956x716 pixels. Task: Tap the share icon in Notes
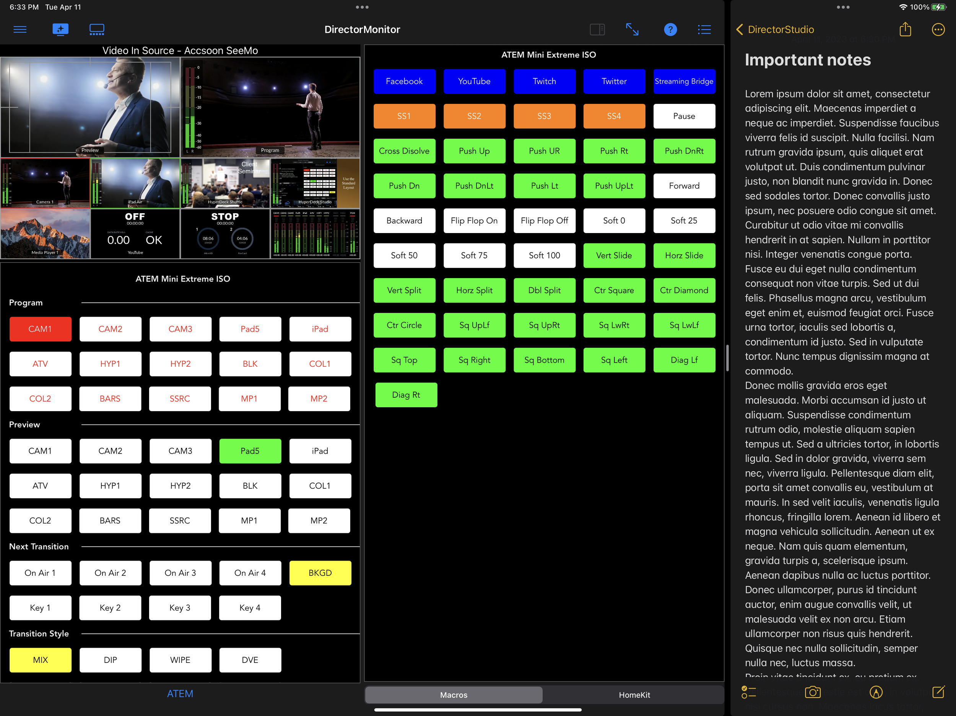(905, 29)
